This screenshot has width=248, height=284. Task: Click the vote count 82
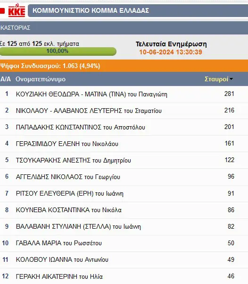click(231, 226)
